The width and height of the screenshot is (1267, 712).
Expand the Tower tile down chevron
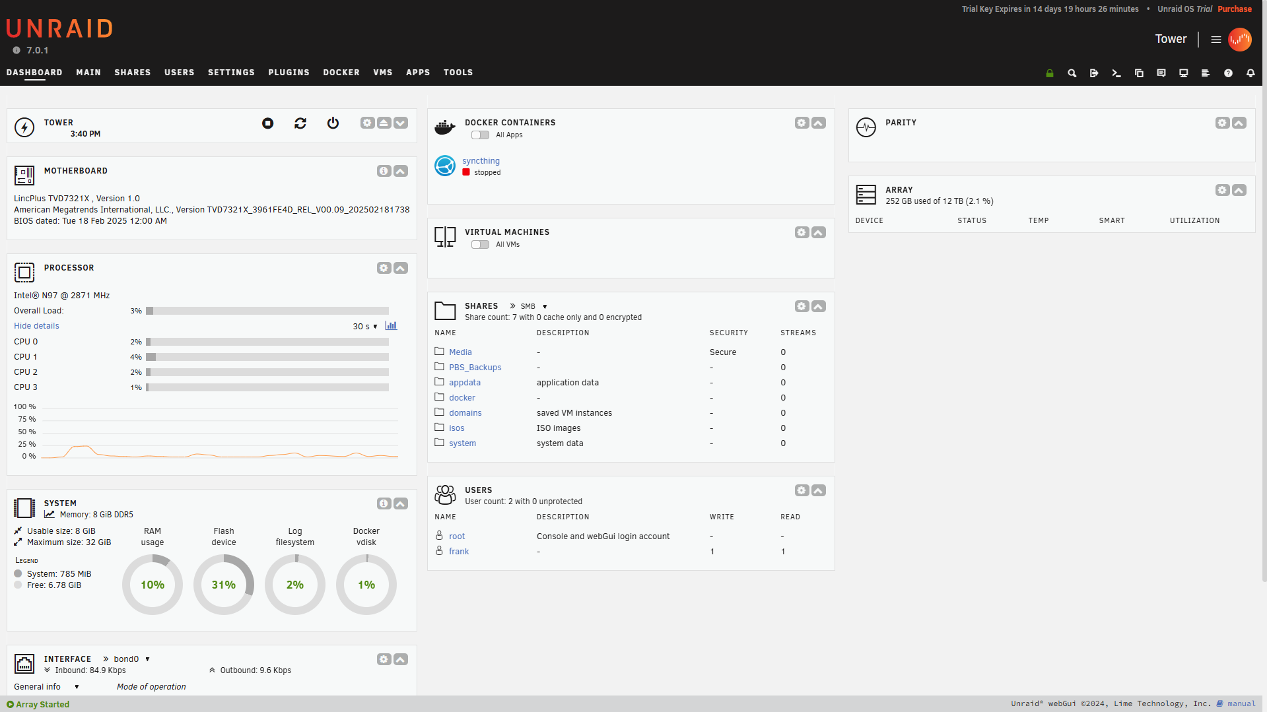tap(401, 123)
